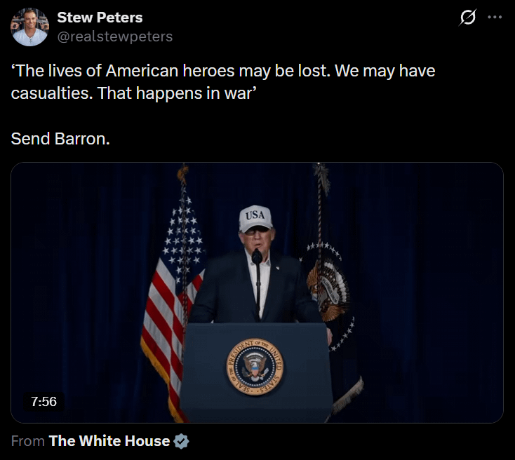Image resolution: width=515 pixels, height=460 pixels.
Task: Click the display name Stew Peters
Action: click(100, 17)
